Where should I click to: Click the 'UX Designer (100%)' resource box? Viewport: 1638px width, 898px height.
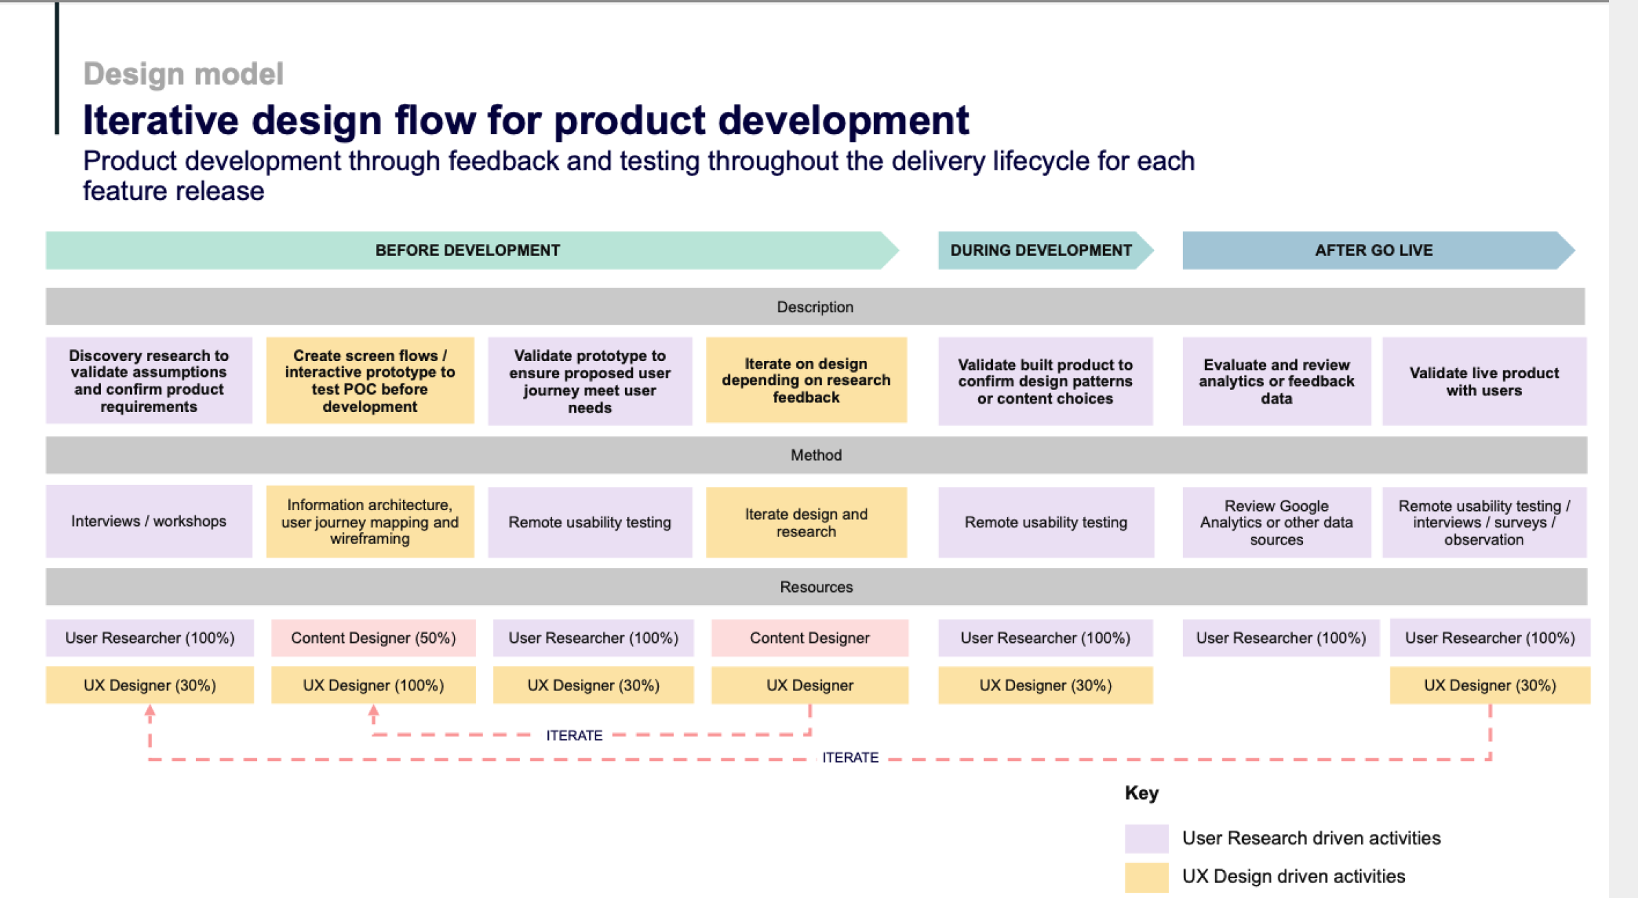[373, 685]
